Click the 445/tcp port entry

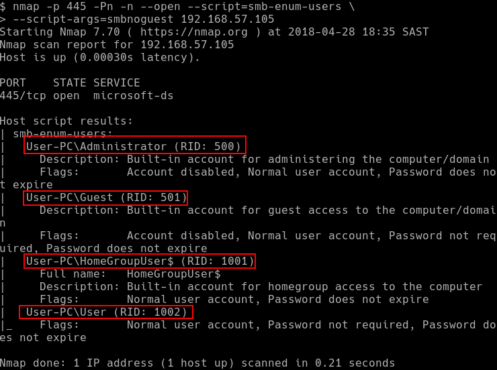[23, 96]
